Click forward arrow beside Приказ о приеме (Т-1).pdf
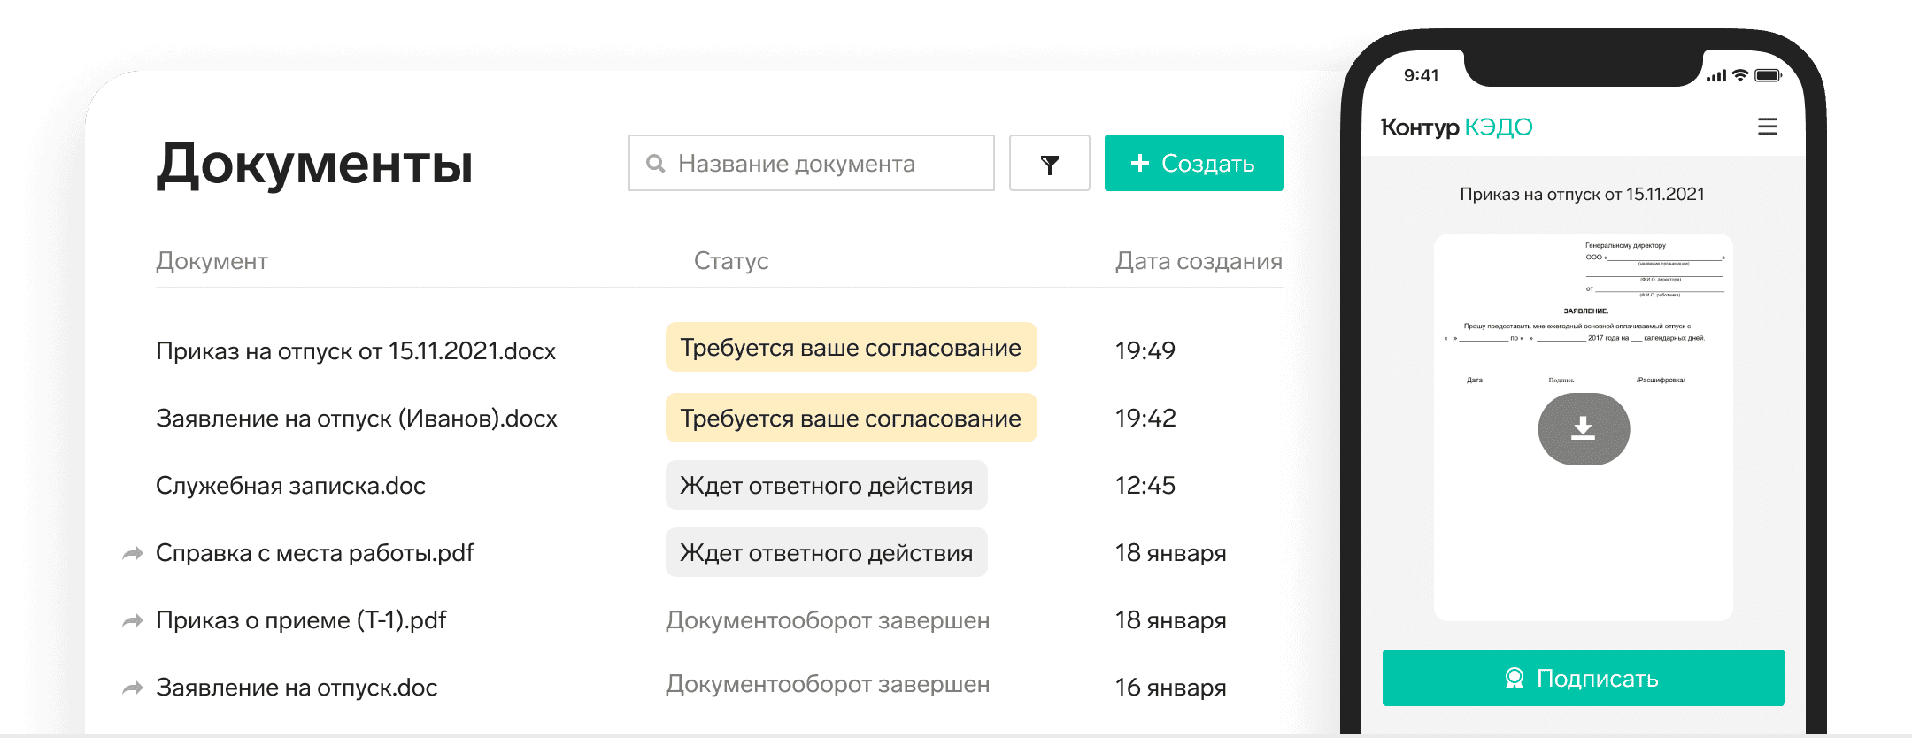 point(133,621)
